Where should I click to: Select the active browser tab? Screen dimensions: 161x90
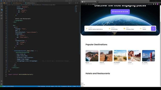coord(89,2)
